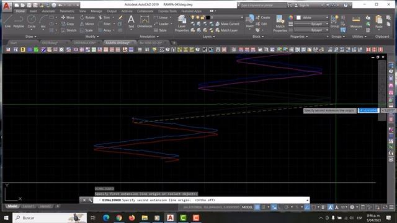Click the Erase pencil icon in Modify panel

120,17
